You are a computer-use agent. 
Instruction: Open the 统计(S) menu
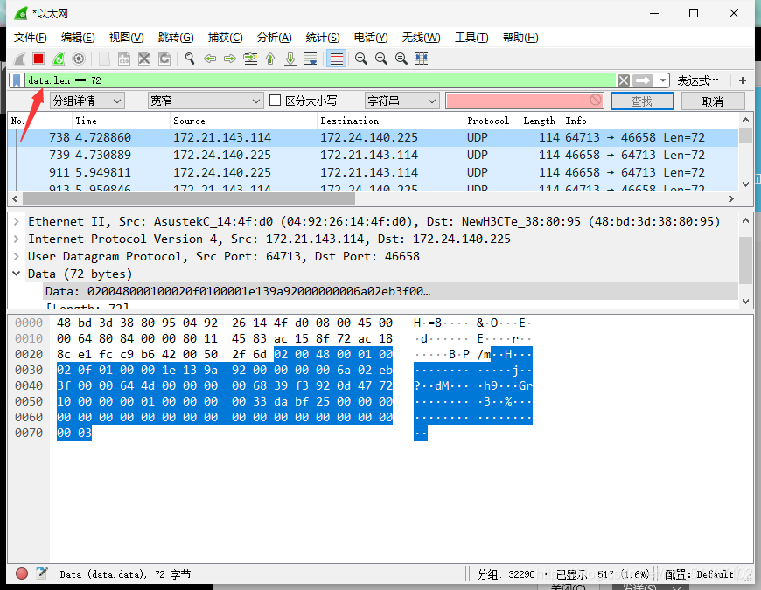click(x=323, y=38)
